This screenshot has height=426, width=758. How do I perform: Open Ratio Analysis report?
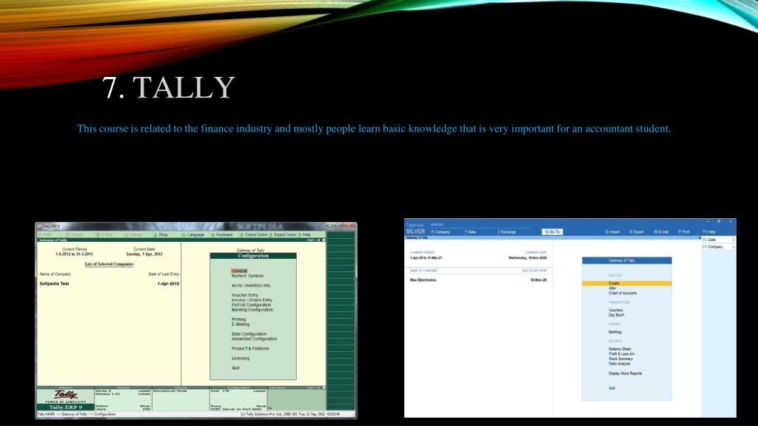620,364
